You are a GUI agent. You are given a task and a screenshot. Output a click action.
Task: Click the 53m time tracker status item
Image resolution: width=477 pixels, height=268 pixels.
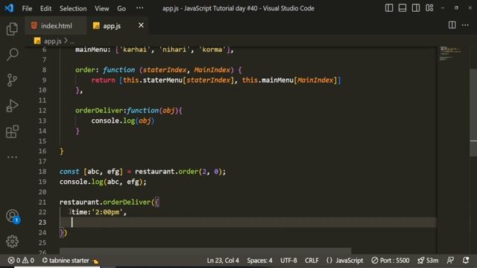click(428, 261)
